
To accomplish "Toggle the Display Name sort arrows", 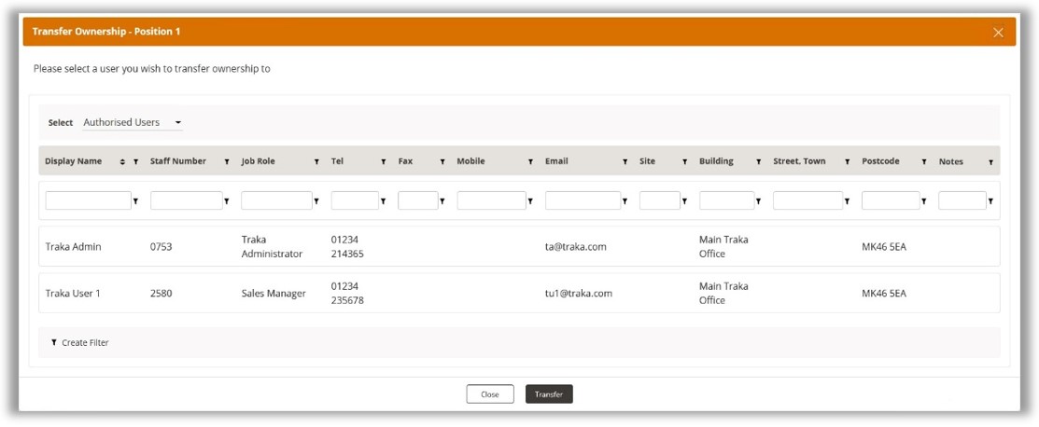I will click(122, 162).
